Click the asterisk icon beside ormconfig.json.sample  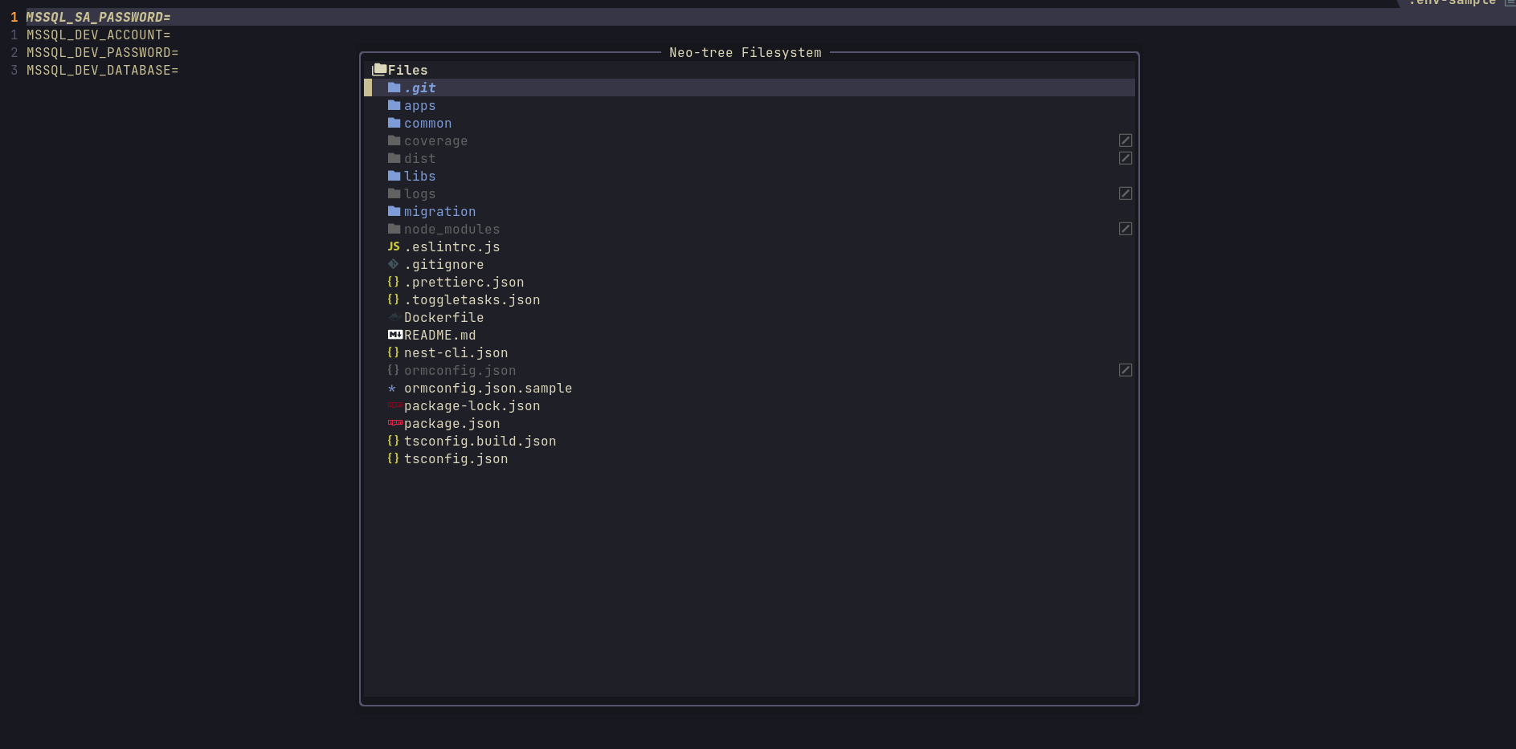[x=392, y=389]
